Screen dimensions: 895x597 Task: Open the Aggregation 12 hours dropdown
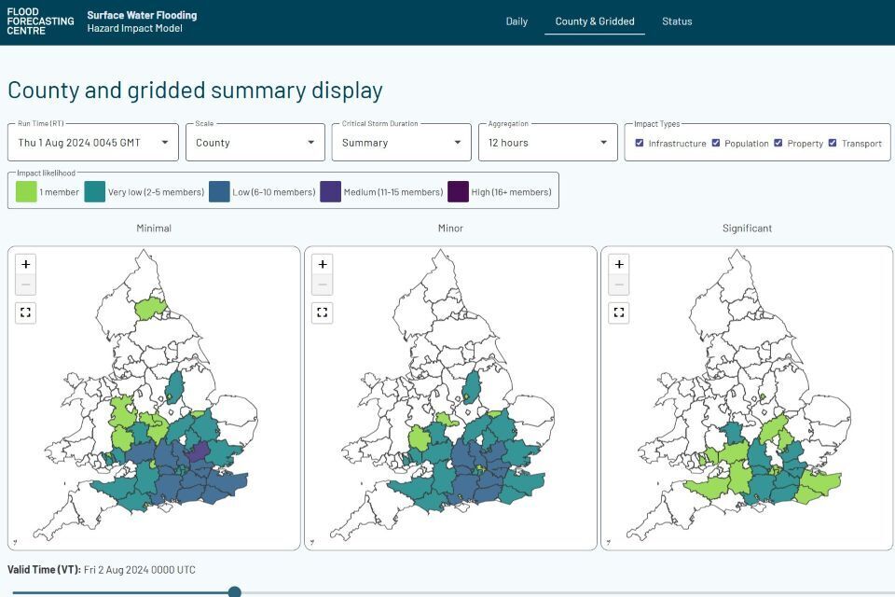548,143
